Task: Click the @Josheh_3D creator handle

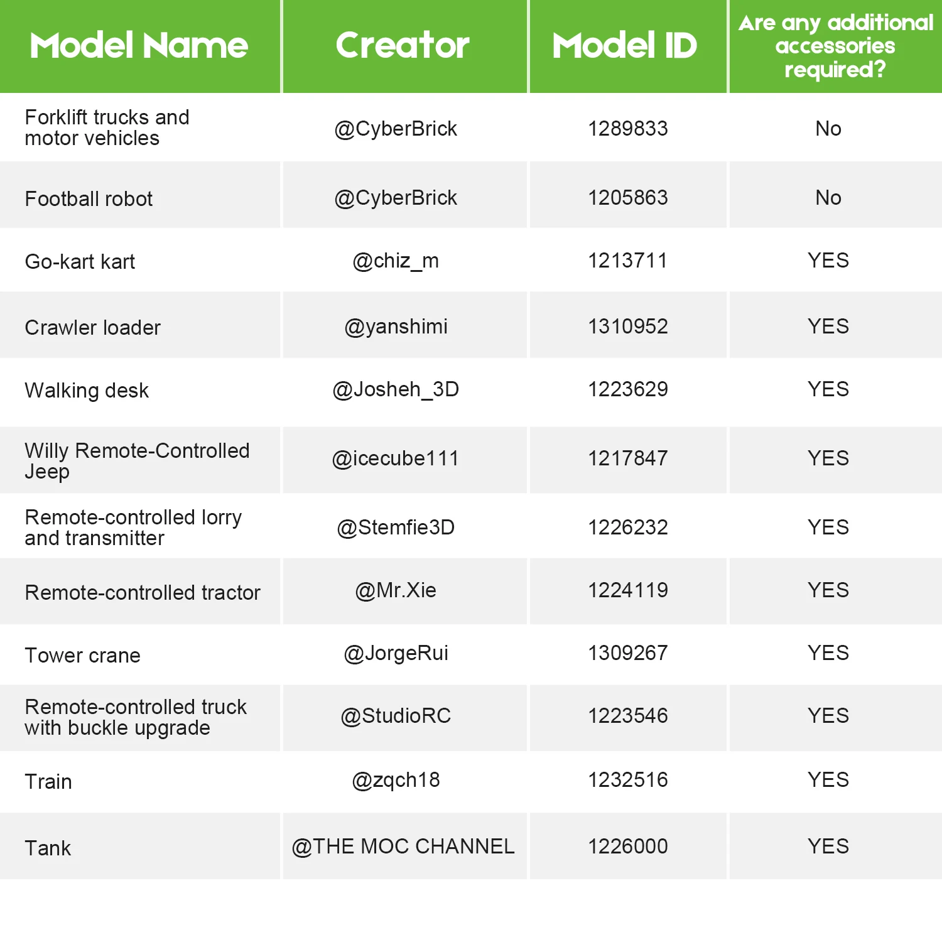Action: [x=396, y=389]
